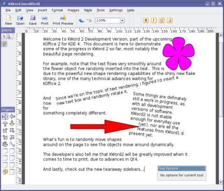
Task: Select the pointer tool in KWord toolbox
Action: [x=4, y=36]
